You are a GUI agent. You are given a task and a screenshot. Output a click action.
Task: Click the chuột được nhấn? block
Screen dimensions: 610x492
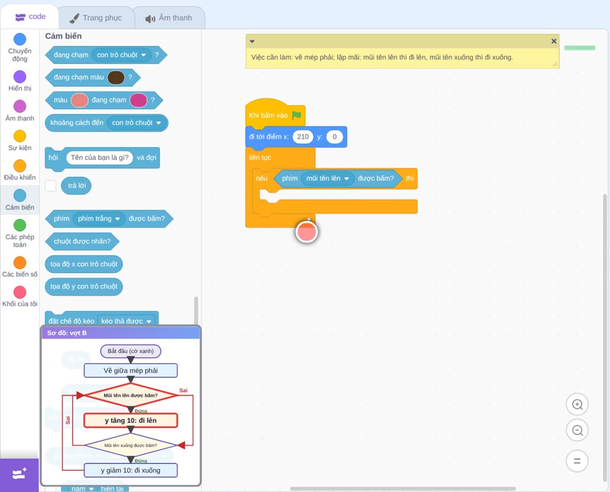[x=82, y=241]
